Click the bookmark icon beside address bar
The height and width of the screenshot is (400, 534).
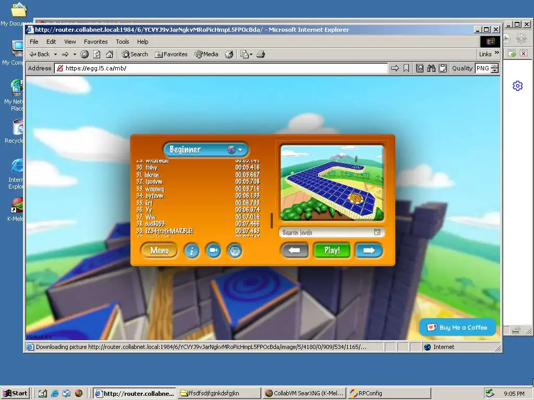coord(406,68)
